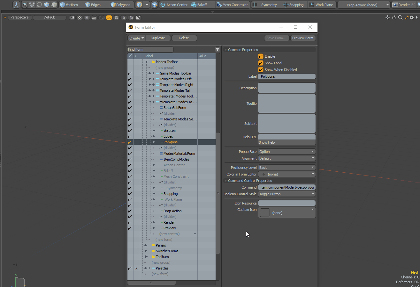Open the Boolean Control Style dropdown

pos(286,194)
